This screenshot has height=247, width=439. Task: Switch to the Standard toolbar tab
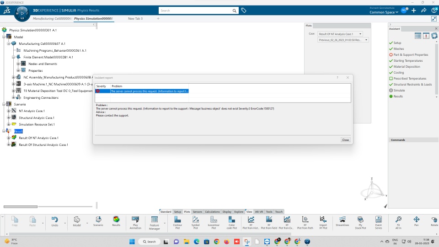[x=166, y=212]
